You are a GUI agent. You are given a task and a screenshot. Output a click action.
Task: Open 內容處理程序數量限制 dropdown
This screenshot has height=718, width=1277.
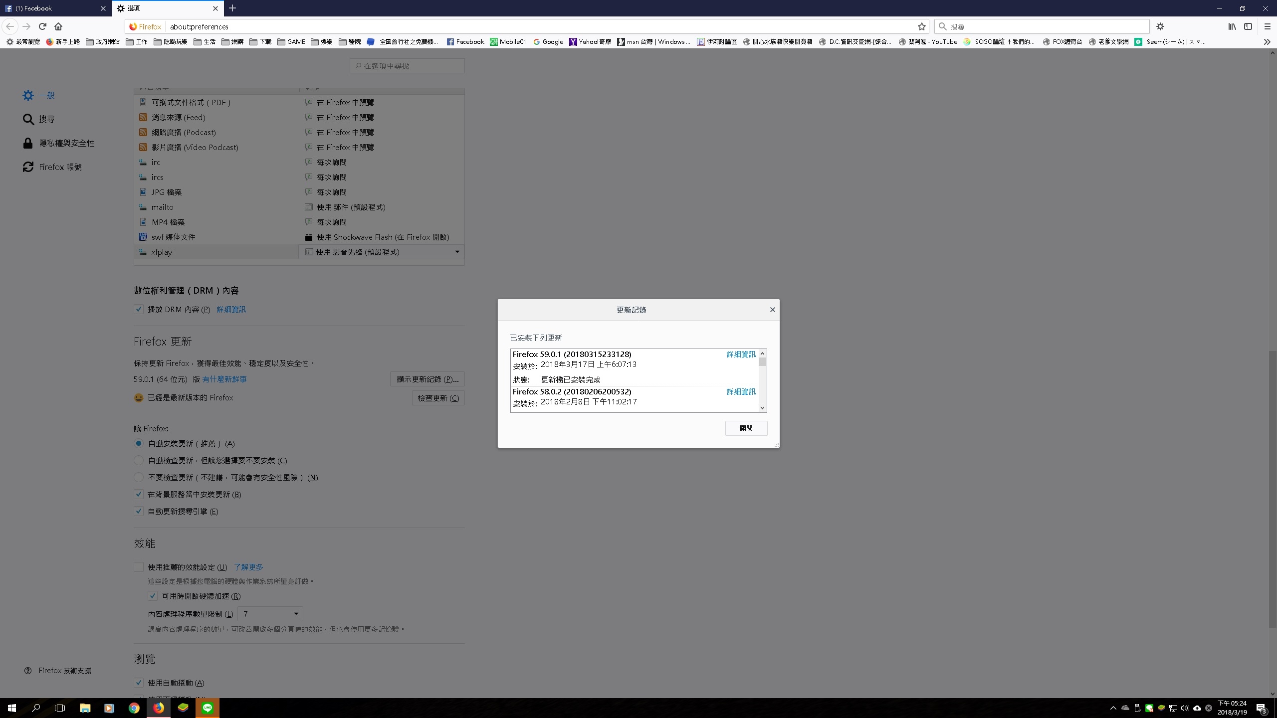(270, 614)
